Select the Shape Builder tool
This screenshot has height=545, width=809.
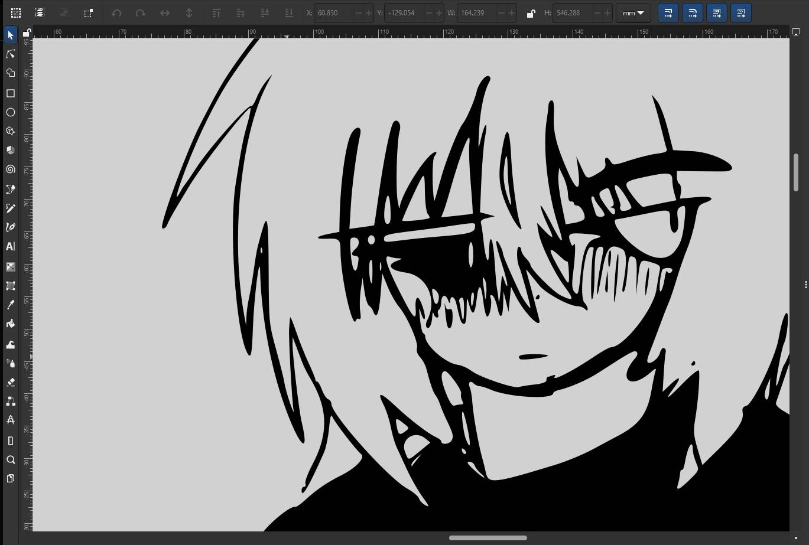click(11, 73)
